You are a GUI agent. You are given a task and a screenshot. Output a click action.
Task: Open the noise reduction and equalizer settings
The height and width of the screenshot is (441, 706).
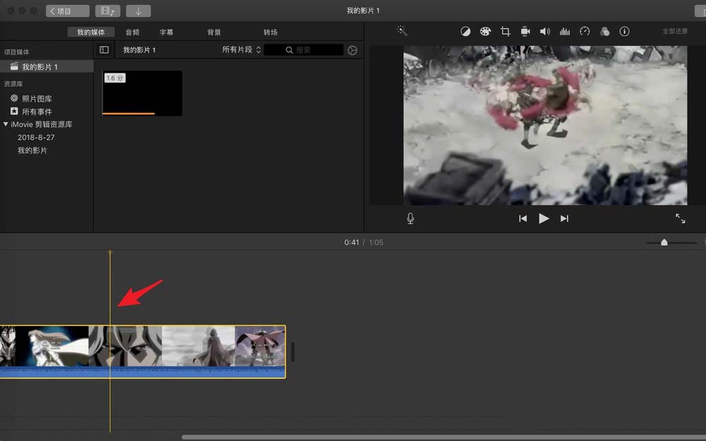point(564,31)
